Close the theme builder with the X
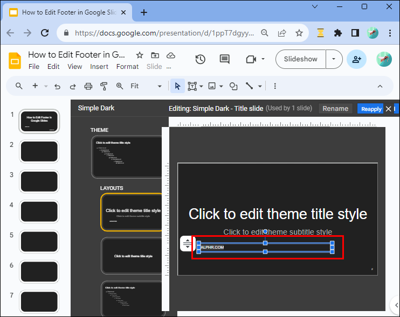This screenshot has width=400, height=317. (x=388, y=109)
